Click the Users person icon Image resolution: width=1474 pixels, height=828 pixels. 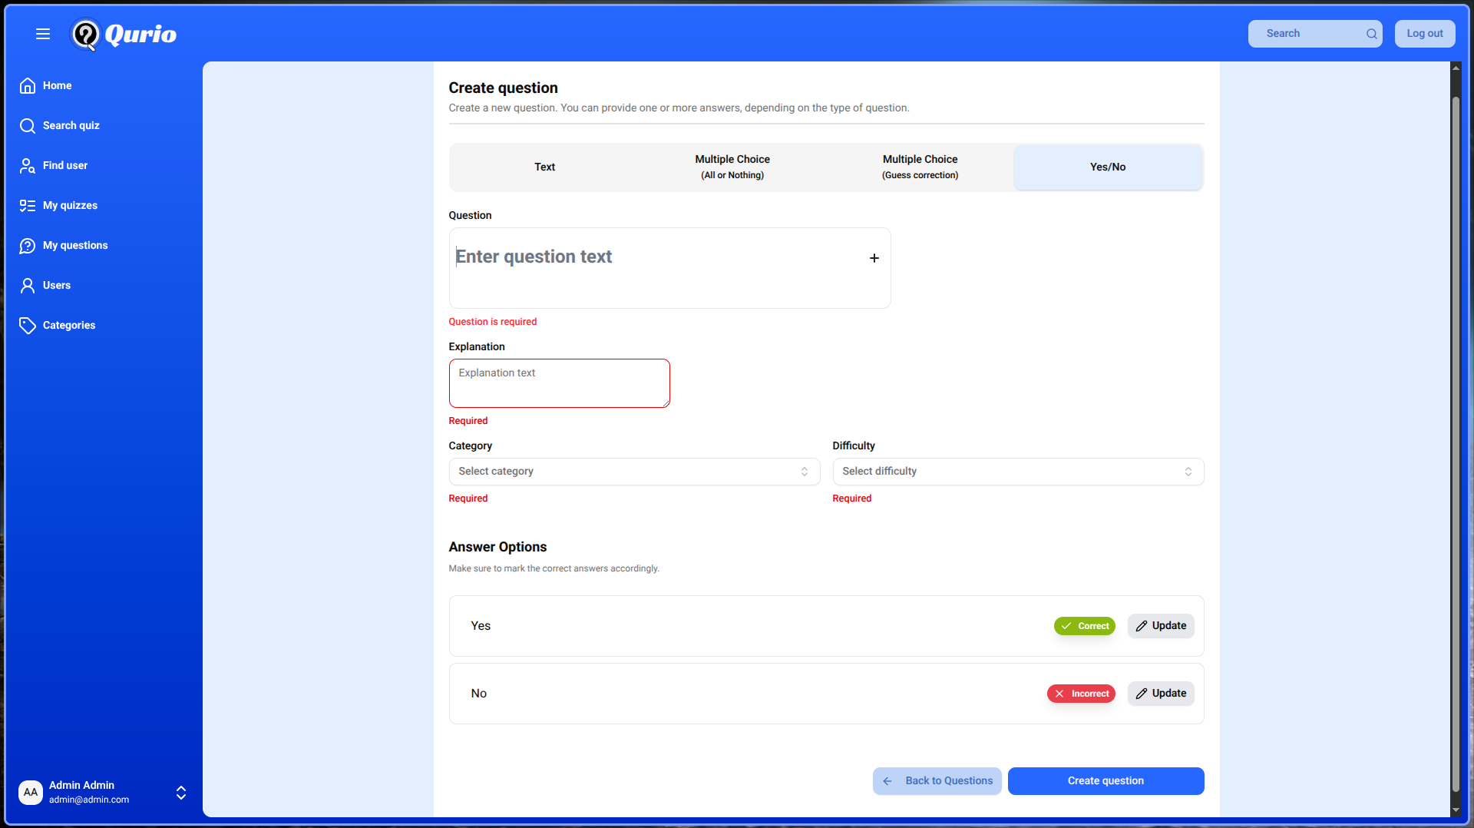[x=28, y=285]
